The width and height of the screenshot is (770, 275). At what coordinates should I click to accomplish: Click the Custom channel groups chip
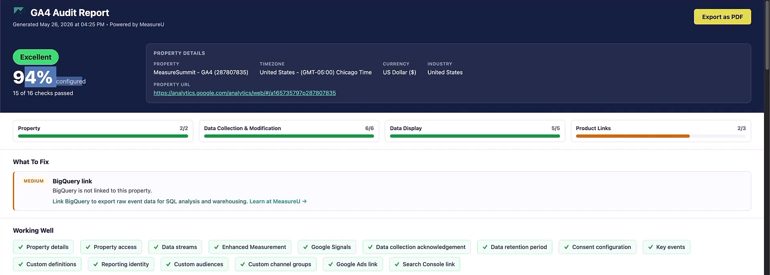(x=276, y=264)
